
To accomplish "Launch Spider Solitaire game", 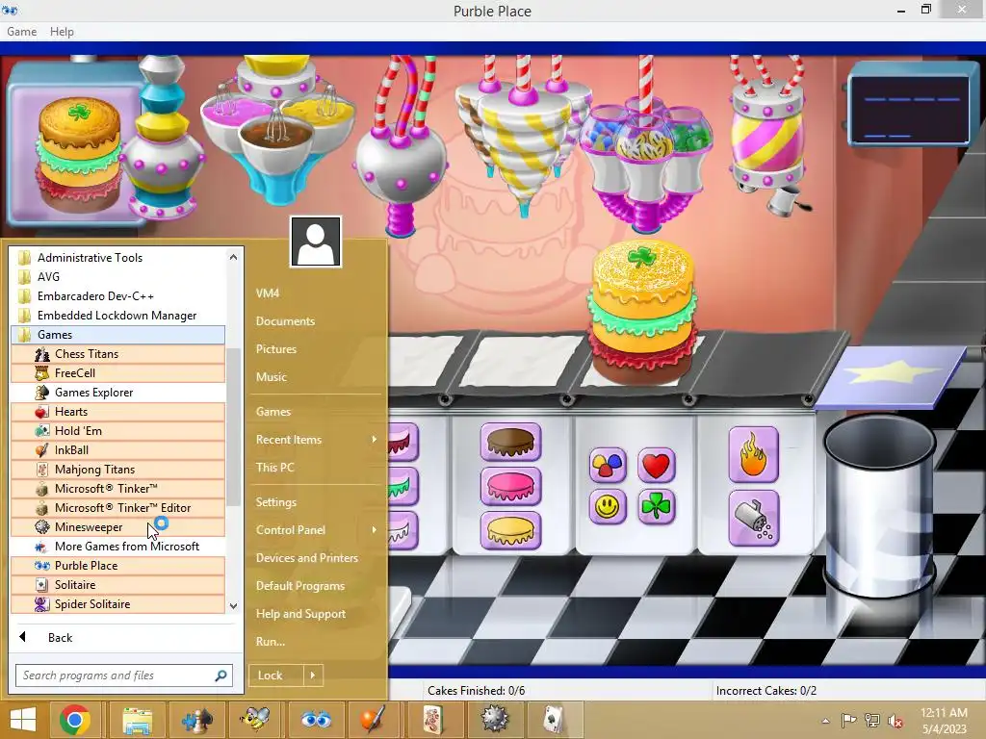I will pyautogui.click(x=117, y=604).
